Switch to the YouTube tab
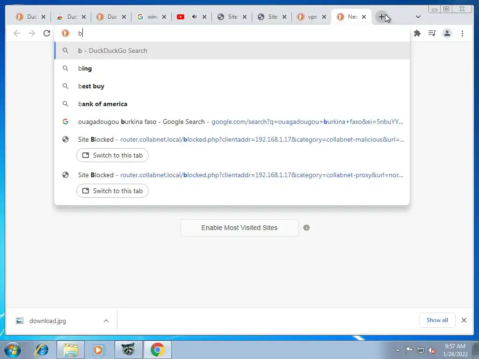Image resolution: width=479 pixels, height=359 pixels. click(x=183, y=17)
